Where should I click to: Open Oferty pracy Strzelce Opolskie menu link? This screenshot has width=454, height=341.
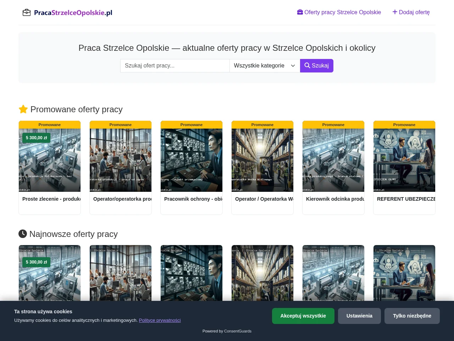click(339, 12)
